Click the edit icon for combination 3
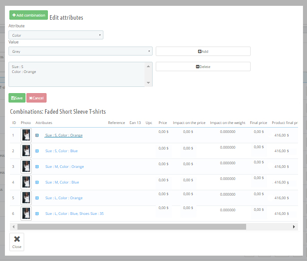 click(37, 167)
